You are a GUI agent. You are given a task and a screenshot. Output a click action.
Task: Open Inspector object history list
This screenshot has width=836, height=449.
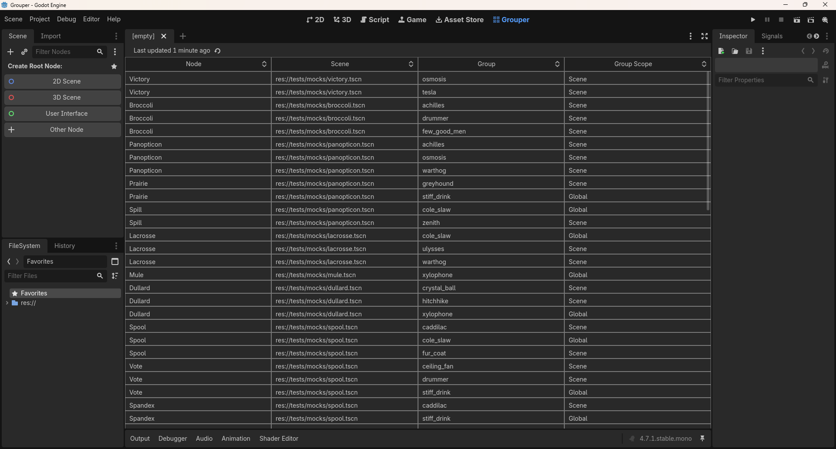pos(826,51)
